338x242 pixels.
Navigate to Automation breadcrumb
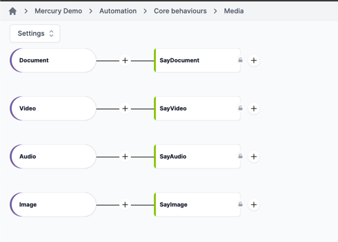(x=118, y=11)
